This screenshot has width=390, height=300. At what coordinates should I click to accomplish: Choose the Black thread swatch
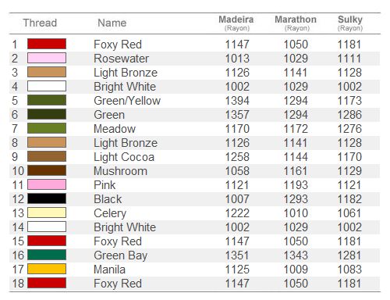[47, 198]
